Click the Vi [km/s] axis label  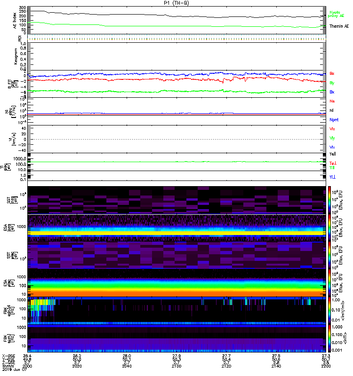(x=12, y=139)
